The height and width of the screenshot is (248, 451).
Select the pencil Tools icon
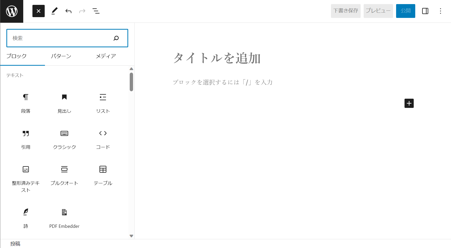point(54,11)
